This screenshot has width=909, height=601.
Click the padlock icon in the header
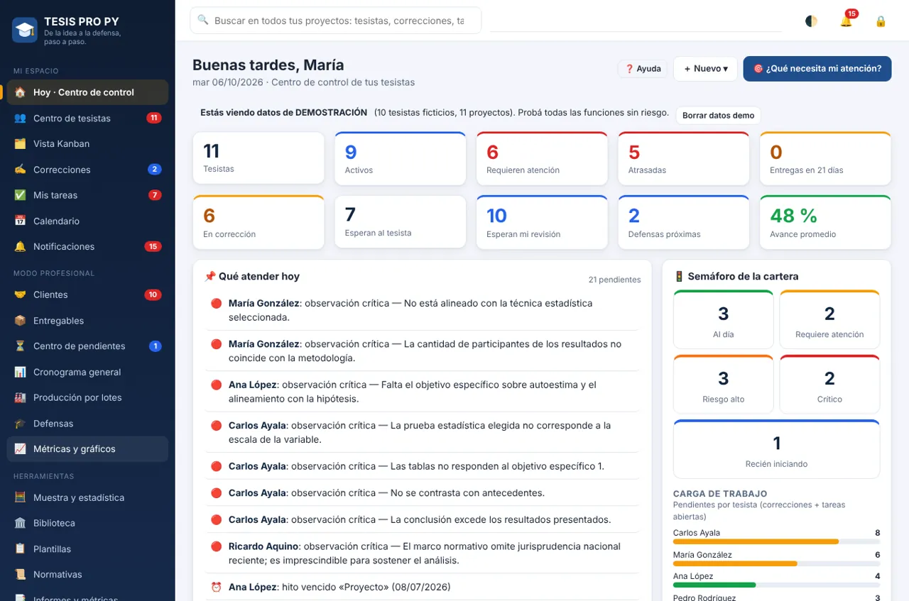pyautogui.click(x=881, y=21)
